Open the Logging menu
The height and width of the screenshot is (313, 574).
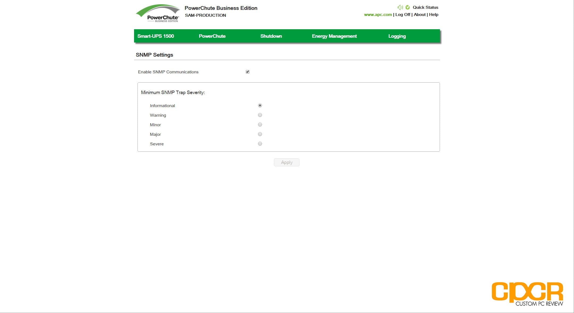point(397,36)
